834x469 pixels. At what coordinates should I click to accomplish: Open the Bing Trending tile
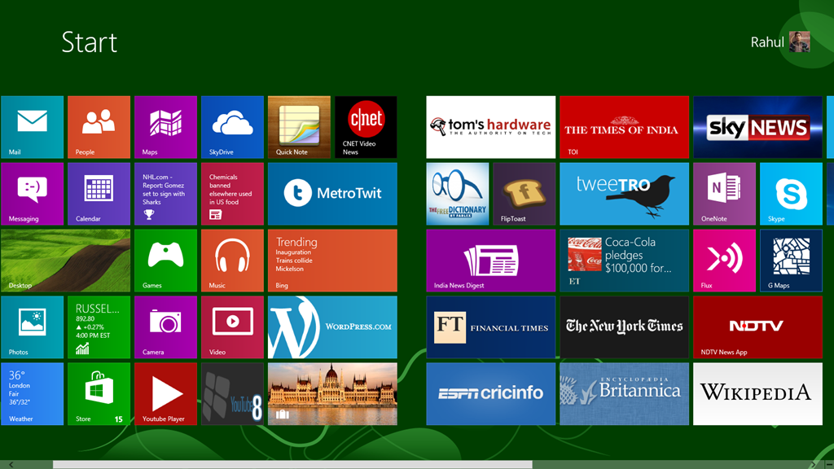point(332,261)
